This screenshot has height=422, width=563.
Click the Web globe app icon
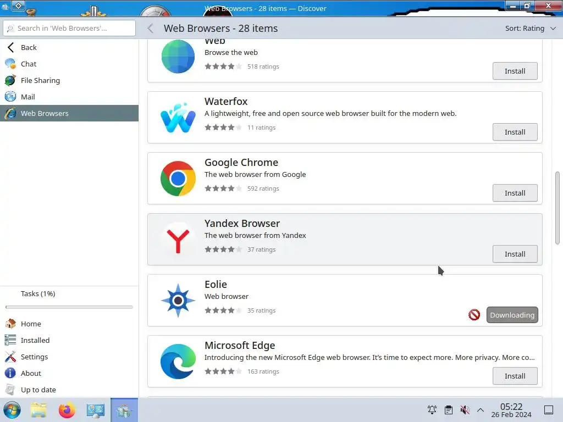178,57
